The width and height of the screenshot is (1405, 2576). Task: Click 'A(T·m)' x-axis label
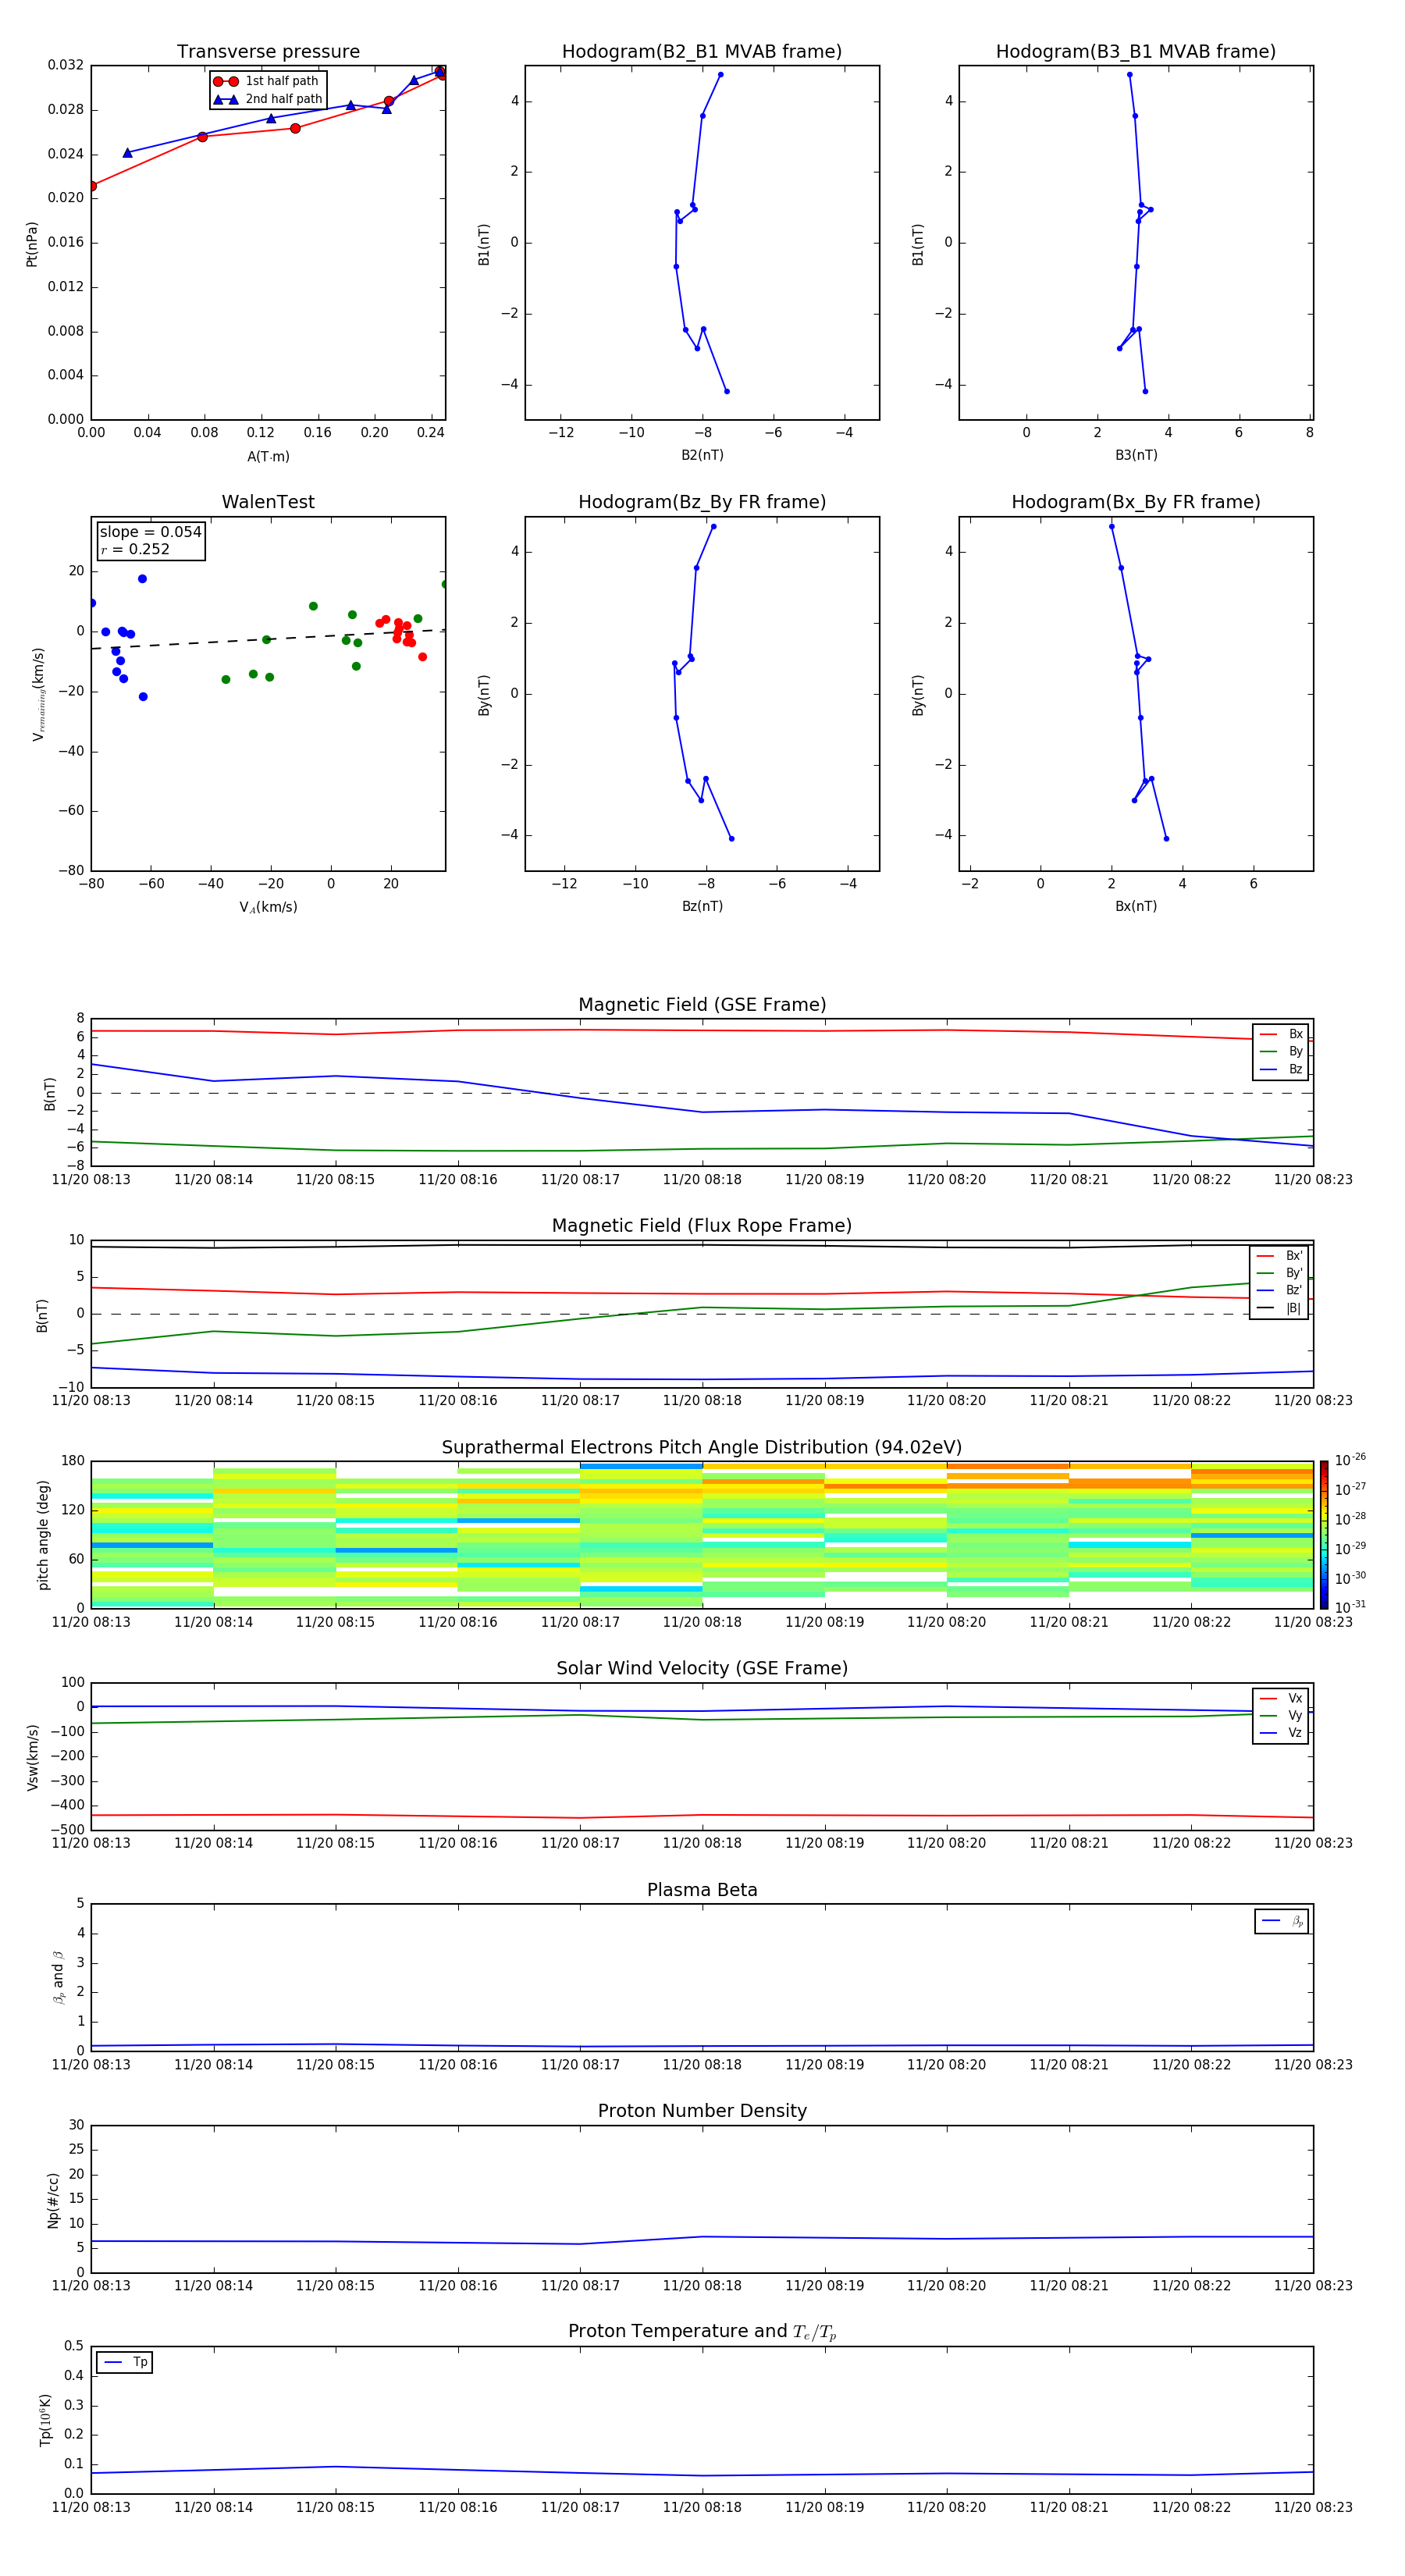268,456
